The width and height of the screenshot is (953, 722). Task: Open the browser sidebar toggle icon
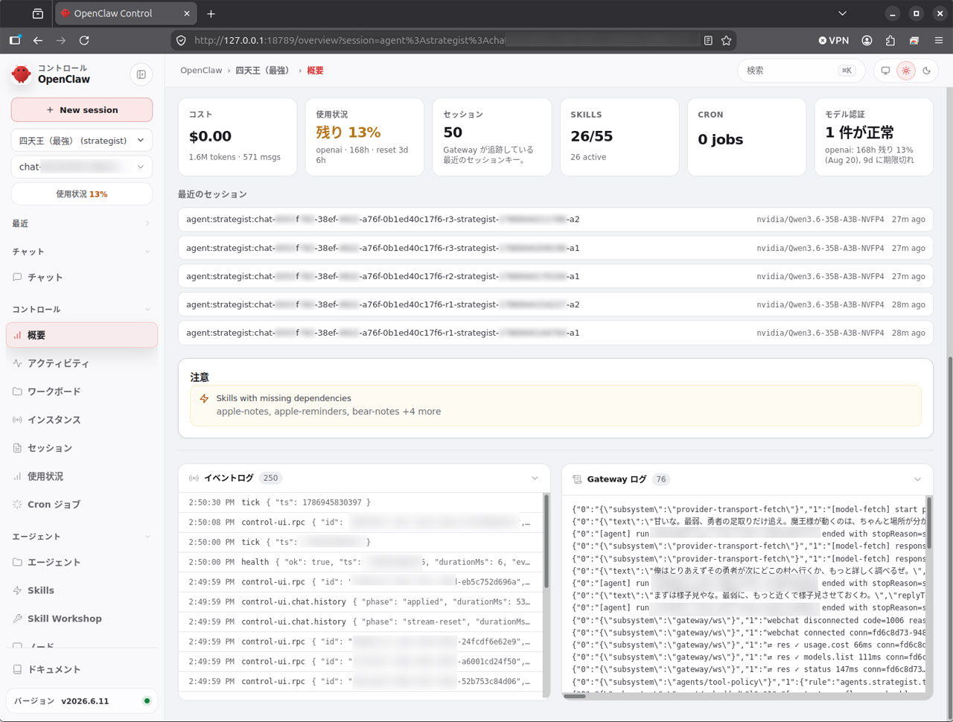pos(15,40)
